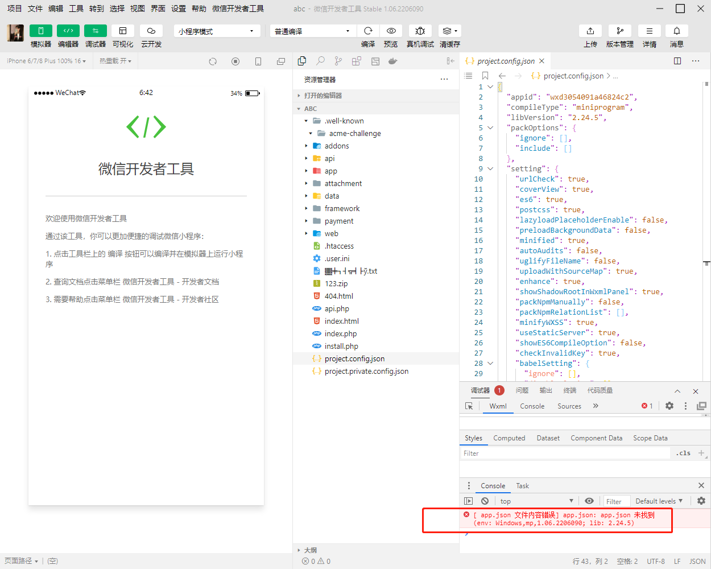This screenshot has height=569, width=711.
Task: Switch to the 输出 output tab
Action: click(x=546, y=390)
